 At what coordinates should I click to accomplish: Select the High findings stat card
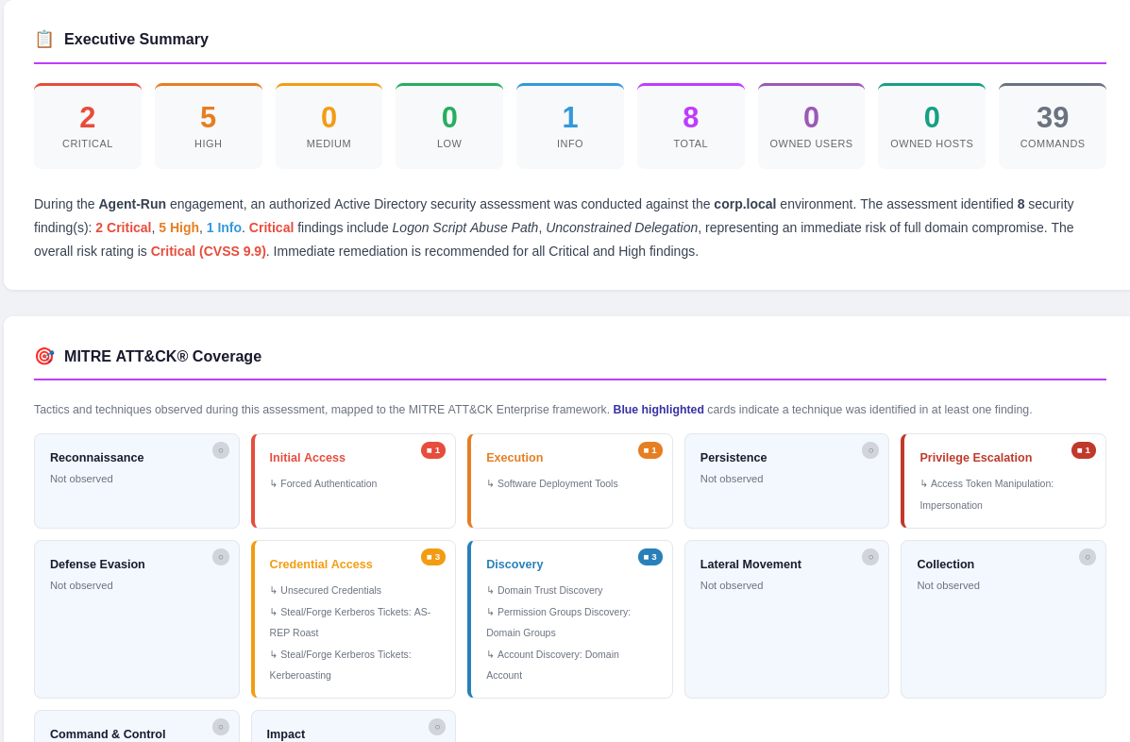(x=209, y=126)
